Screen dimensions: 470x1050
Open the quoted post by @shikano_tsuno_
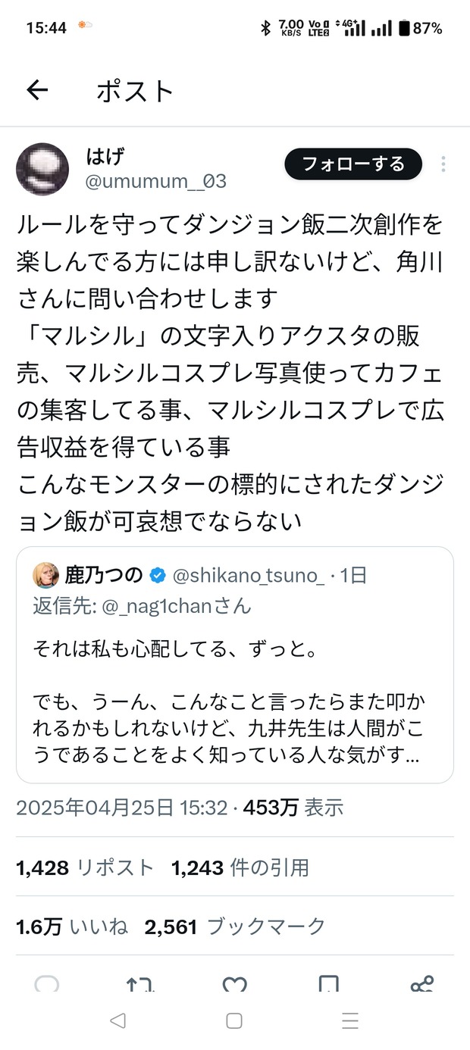click(x=234, y=682)
